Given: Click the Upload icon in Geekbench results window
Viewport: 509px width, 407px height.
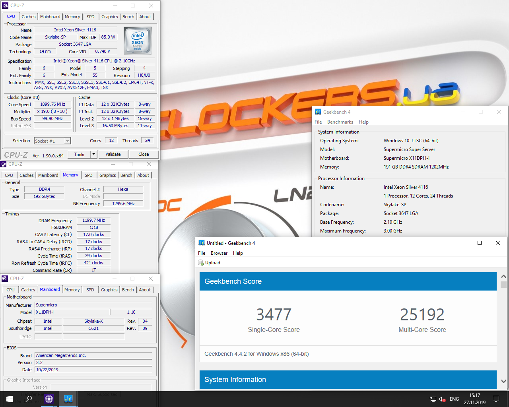Looking at the screenshot, I should [x=201, y=263].
